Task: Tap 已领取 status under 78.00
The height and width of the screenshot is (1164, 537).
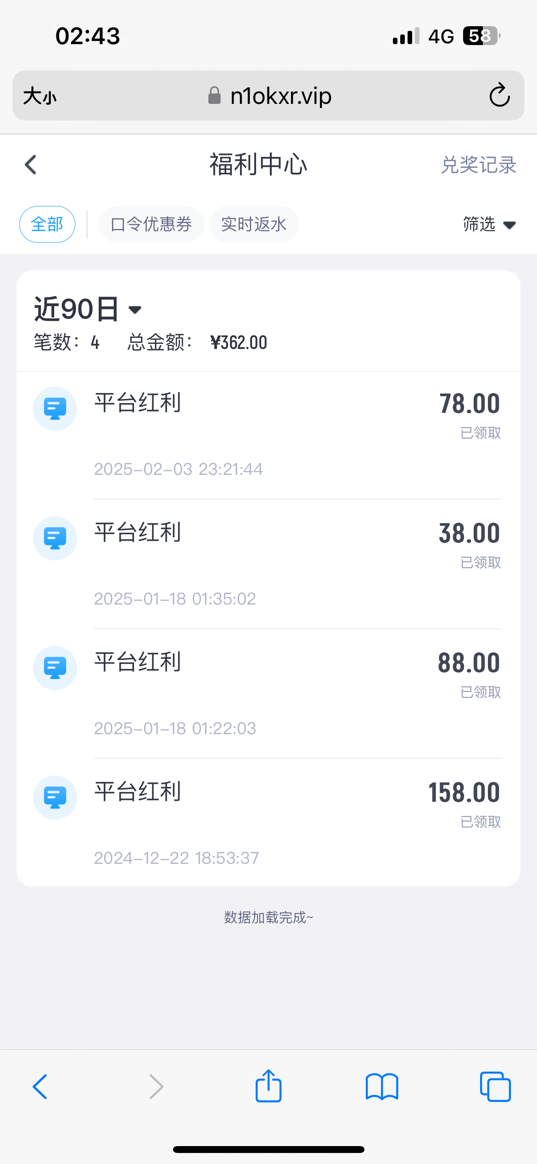Action: click(481, 433)
